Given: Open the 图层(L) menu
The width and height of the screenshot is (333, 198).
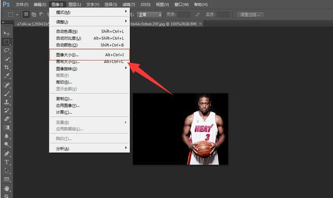Looking at the screenshot, I should tap(75, 5).
